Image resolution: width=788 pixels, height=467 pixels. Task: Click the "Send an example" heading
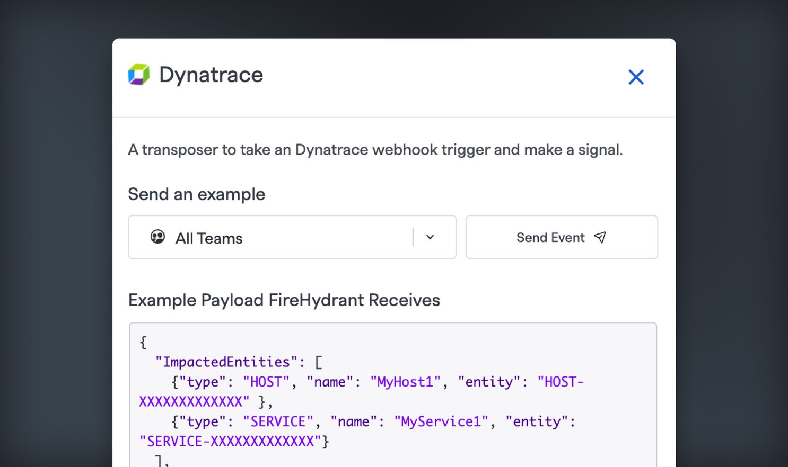[x=197, y=194]
